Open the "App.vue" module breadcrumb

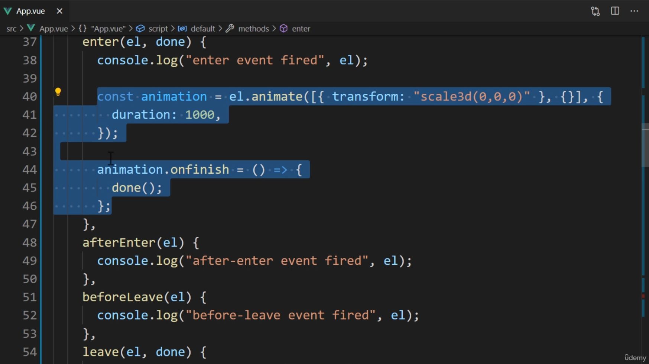point(108,29)
